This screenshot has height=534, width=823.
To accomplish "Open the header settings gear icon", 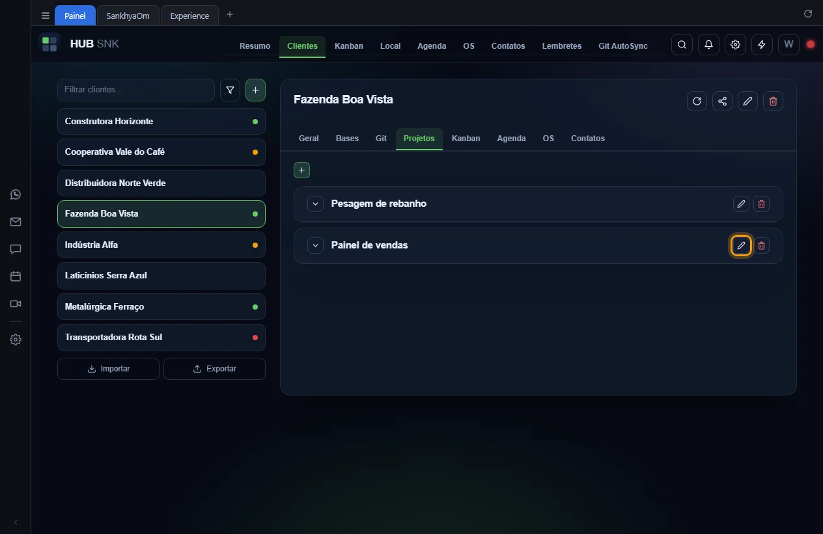I will pos(735,45).
